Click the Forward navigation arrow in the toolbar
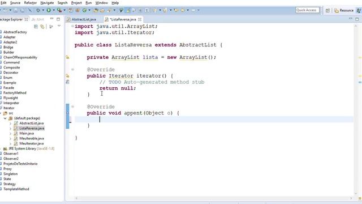This screenshot has height=204, width=362. (193, 10)
